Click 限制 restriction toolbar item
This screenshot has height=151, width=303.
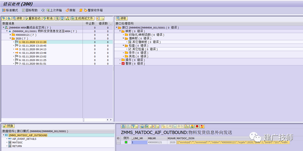coord(71,10)
